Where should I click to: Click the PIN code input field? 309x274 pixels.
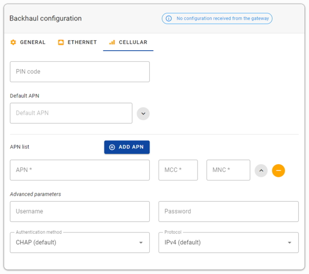(80, 71)
